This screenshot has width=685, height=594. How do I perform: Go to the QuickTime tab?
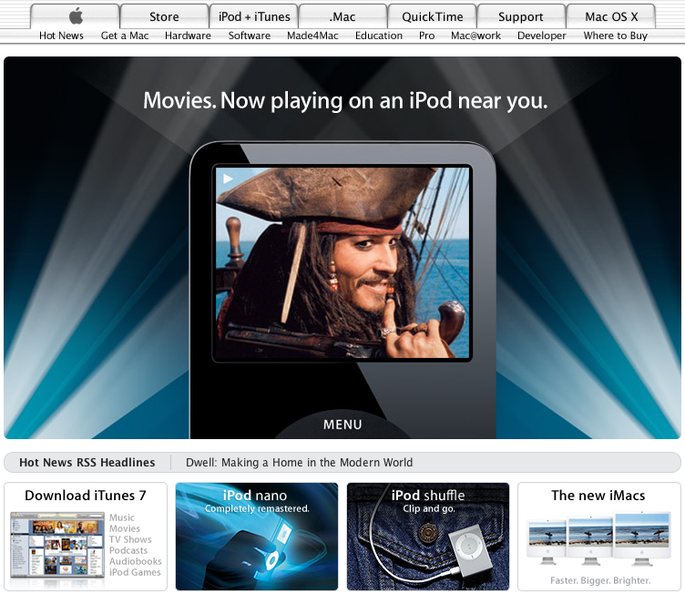[432, 16]
